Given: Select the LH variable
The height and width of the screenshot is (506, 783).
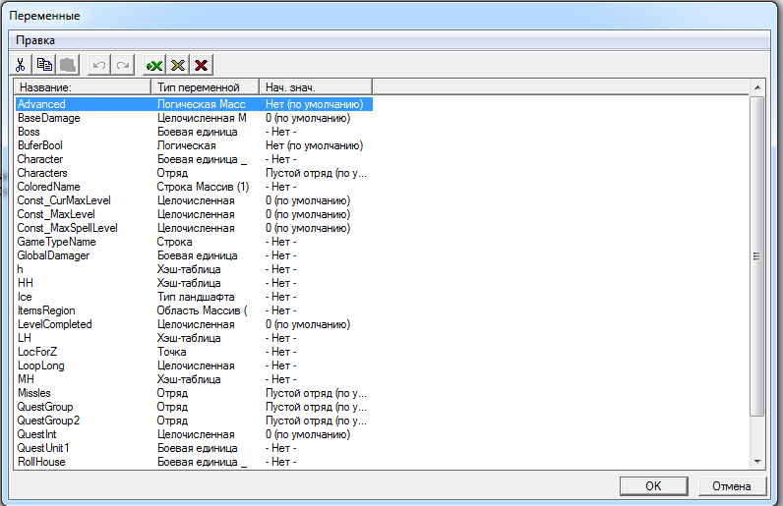Looking at the screenshot, I should [x=24, y=338].
